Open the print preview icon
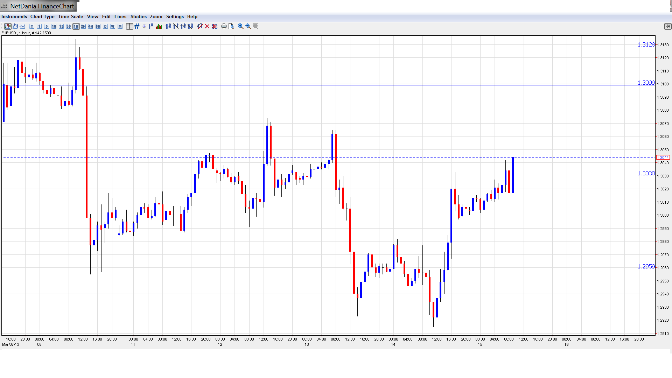Image resolution: width=672 pixels, height=378 pixels. 231,26
